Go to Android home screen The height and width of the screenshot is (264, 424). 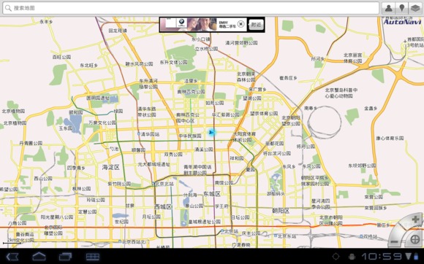click(x=39, y=257)
